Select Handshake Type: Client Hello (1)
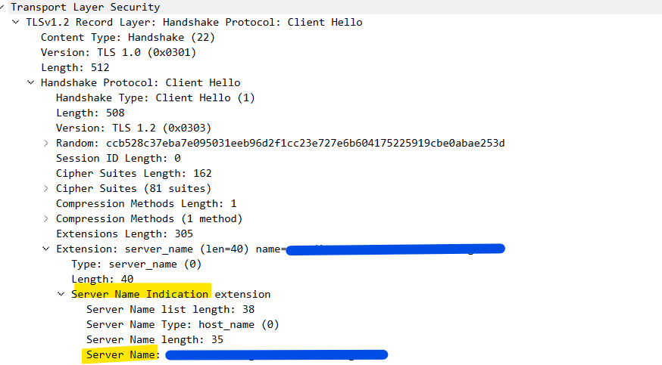 (155, 97)
